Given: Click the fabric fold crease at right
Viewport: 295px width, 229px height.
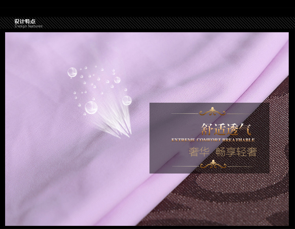Looking at the screenshot, I should 271,67.
